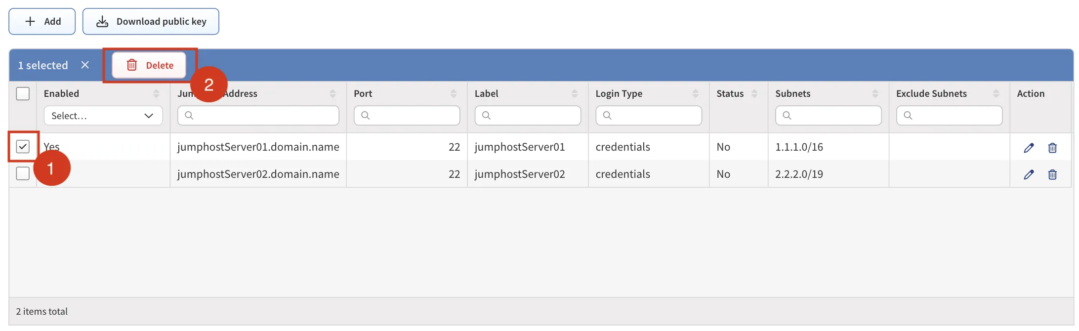
Task: Click the Add button
Action: click(42, 21)
